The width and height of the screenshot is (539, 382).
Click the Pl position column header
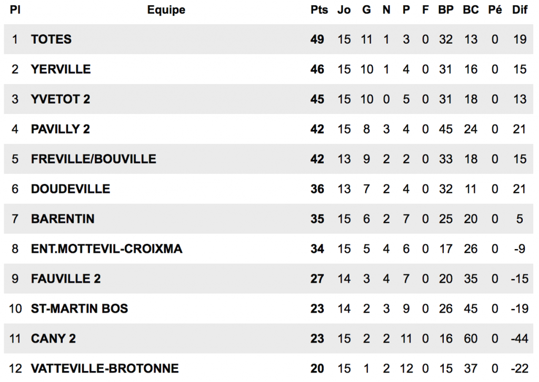click(x=15, y=9)
